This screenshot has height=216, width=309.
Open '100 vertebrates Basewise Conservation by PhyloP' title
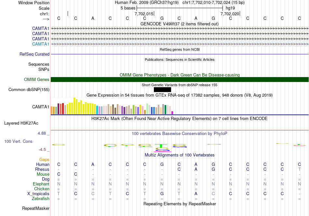pos(179,134)
